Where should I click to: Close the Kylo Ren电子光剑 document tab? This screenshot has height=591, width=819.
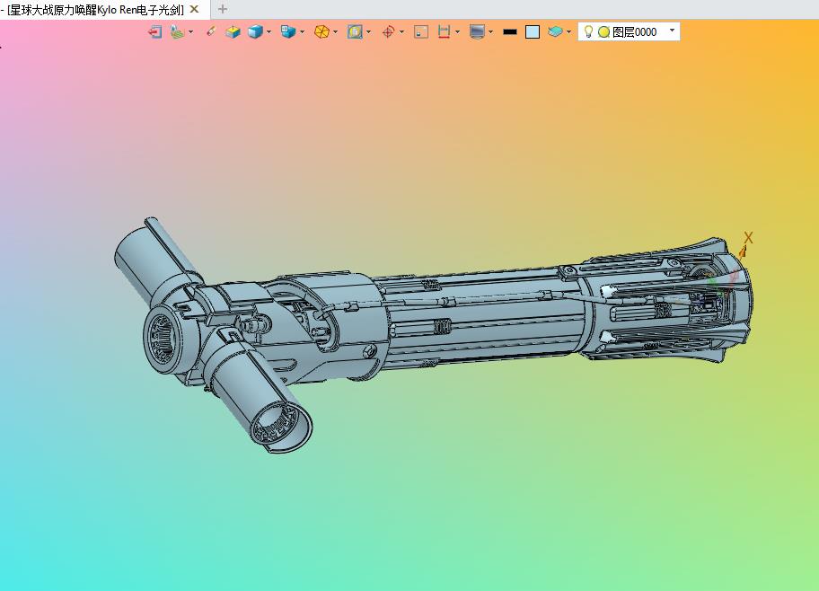pyautogui.click(x=194, y=9)
